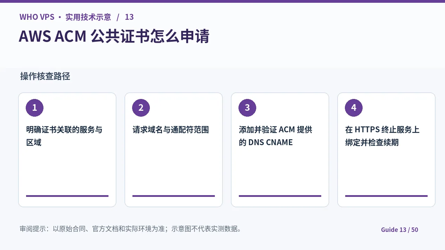Select the text "明确证书关联的服务与区域"
Viewport: 445px width, 250px height.
point(64,136)
